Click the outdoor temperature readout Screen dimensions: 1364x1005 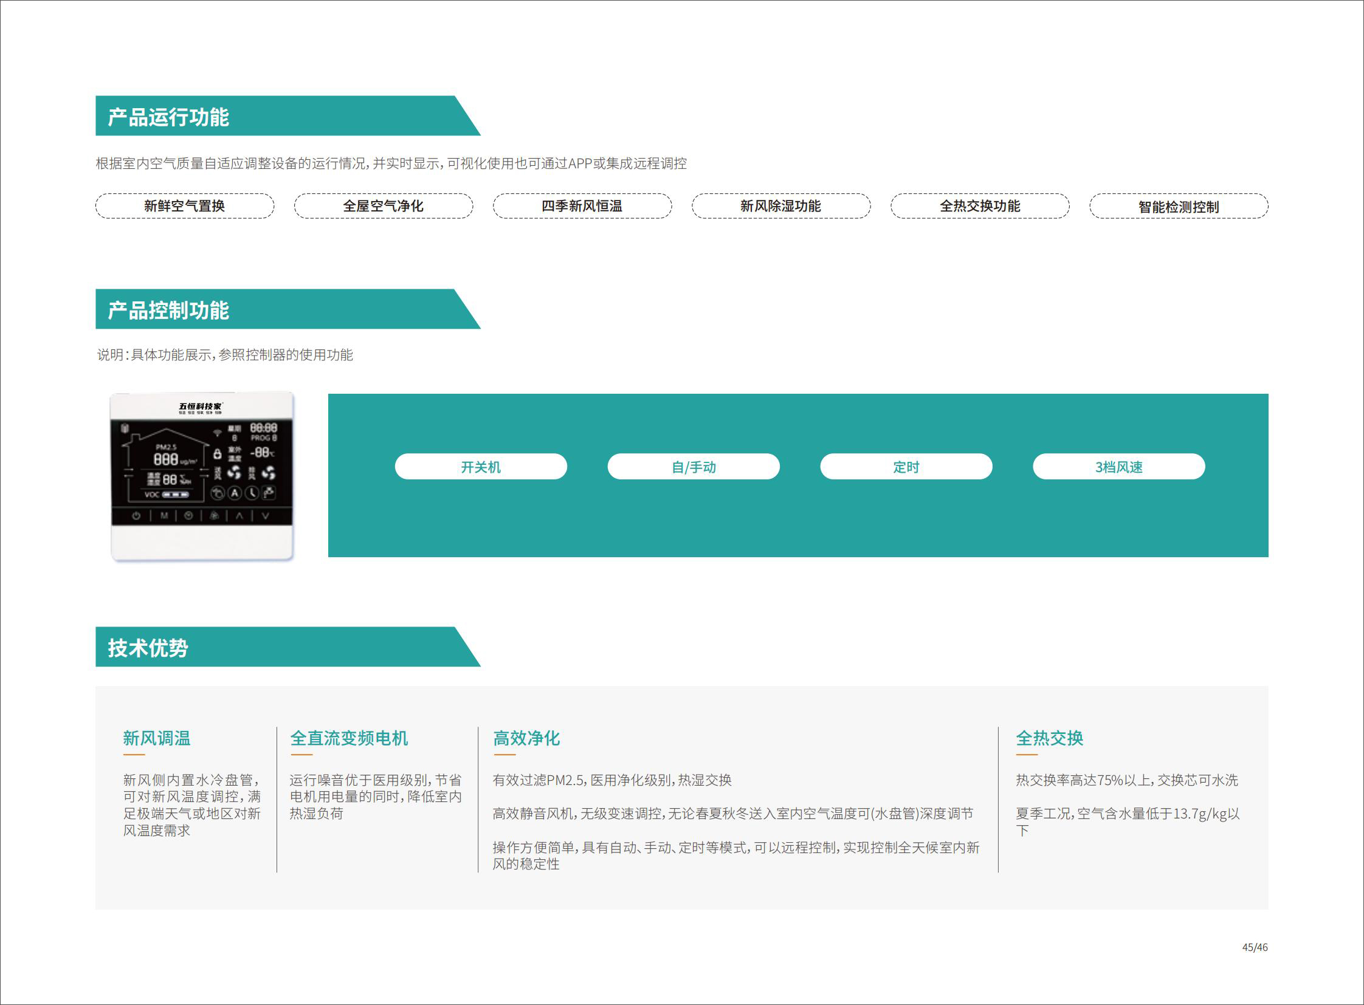pos(263,453)
